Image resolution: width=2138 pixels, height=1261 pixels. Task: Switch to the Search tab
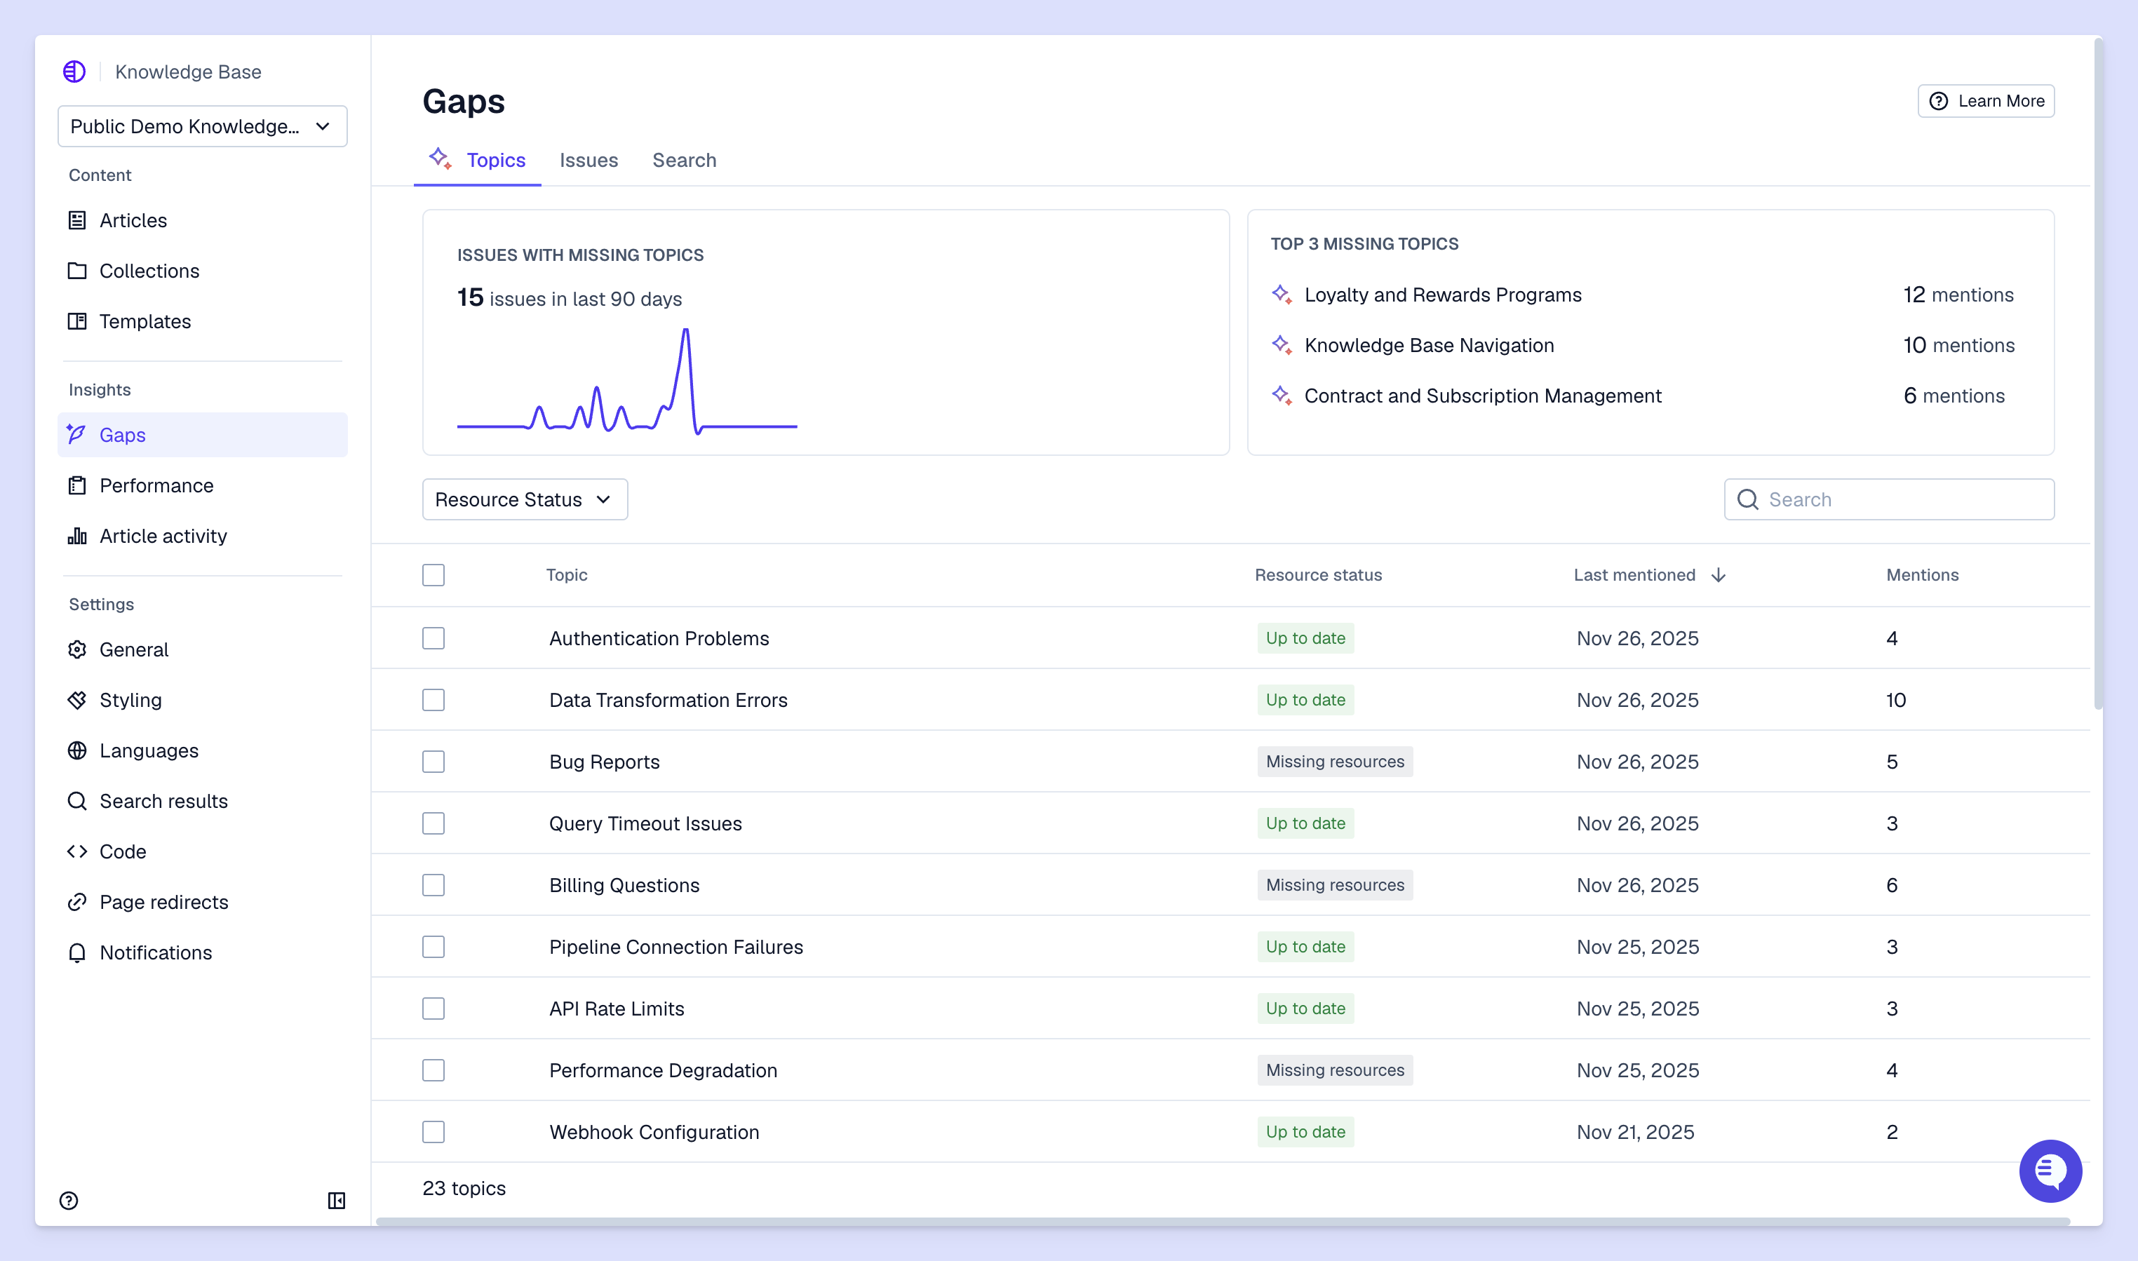684,161
